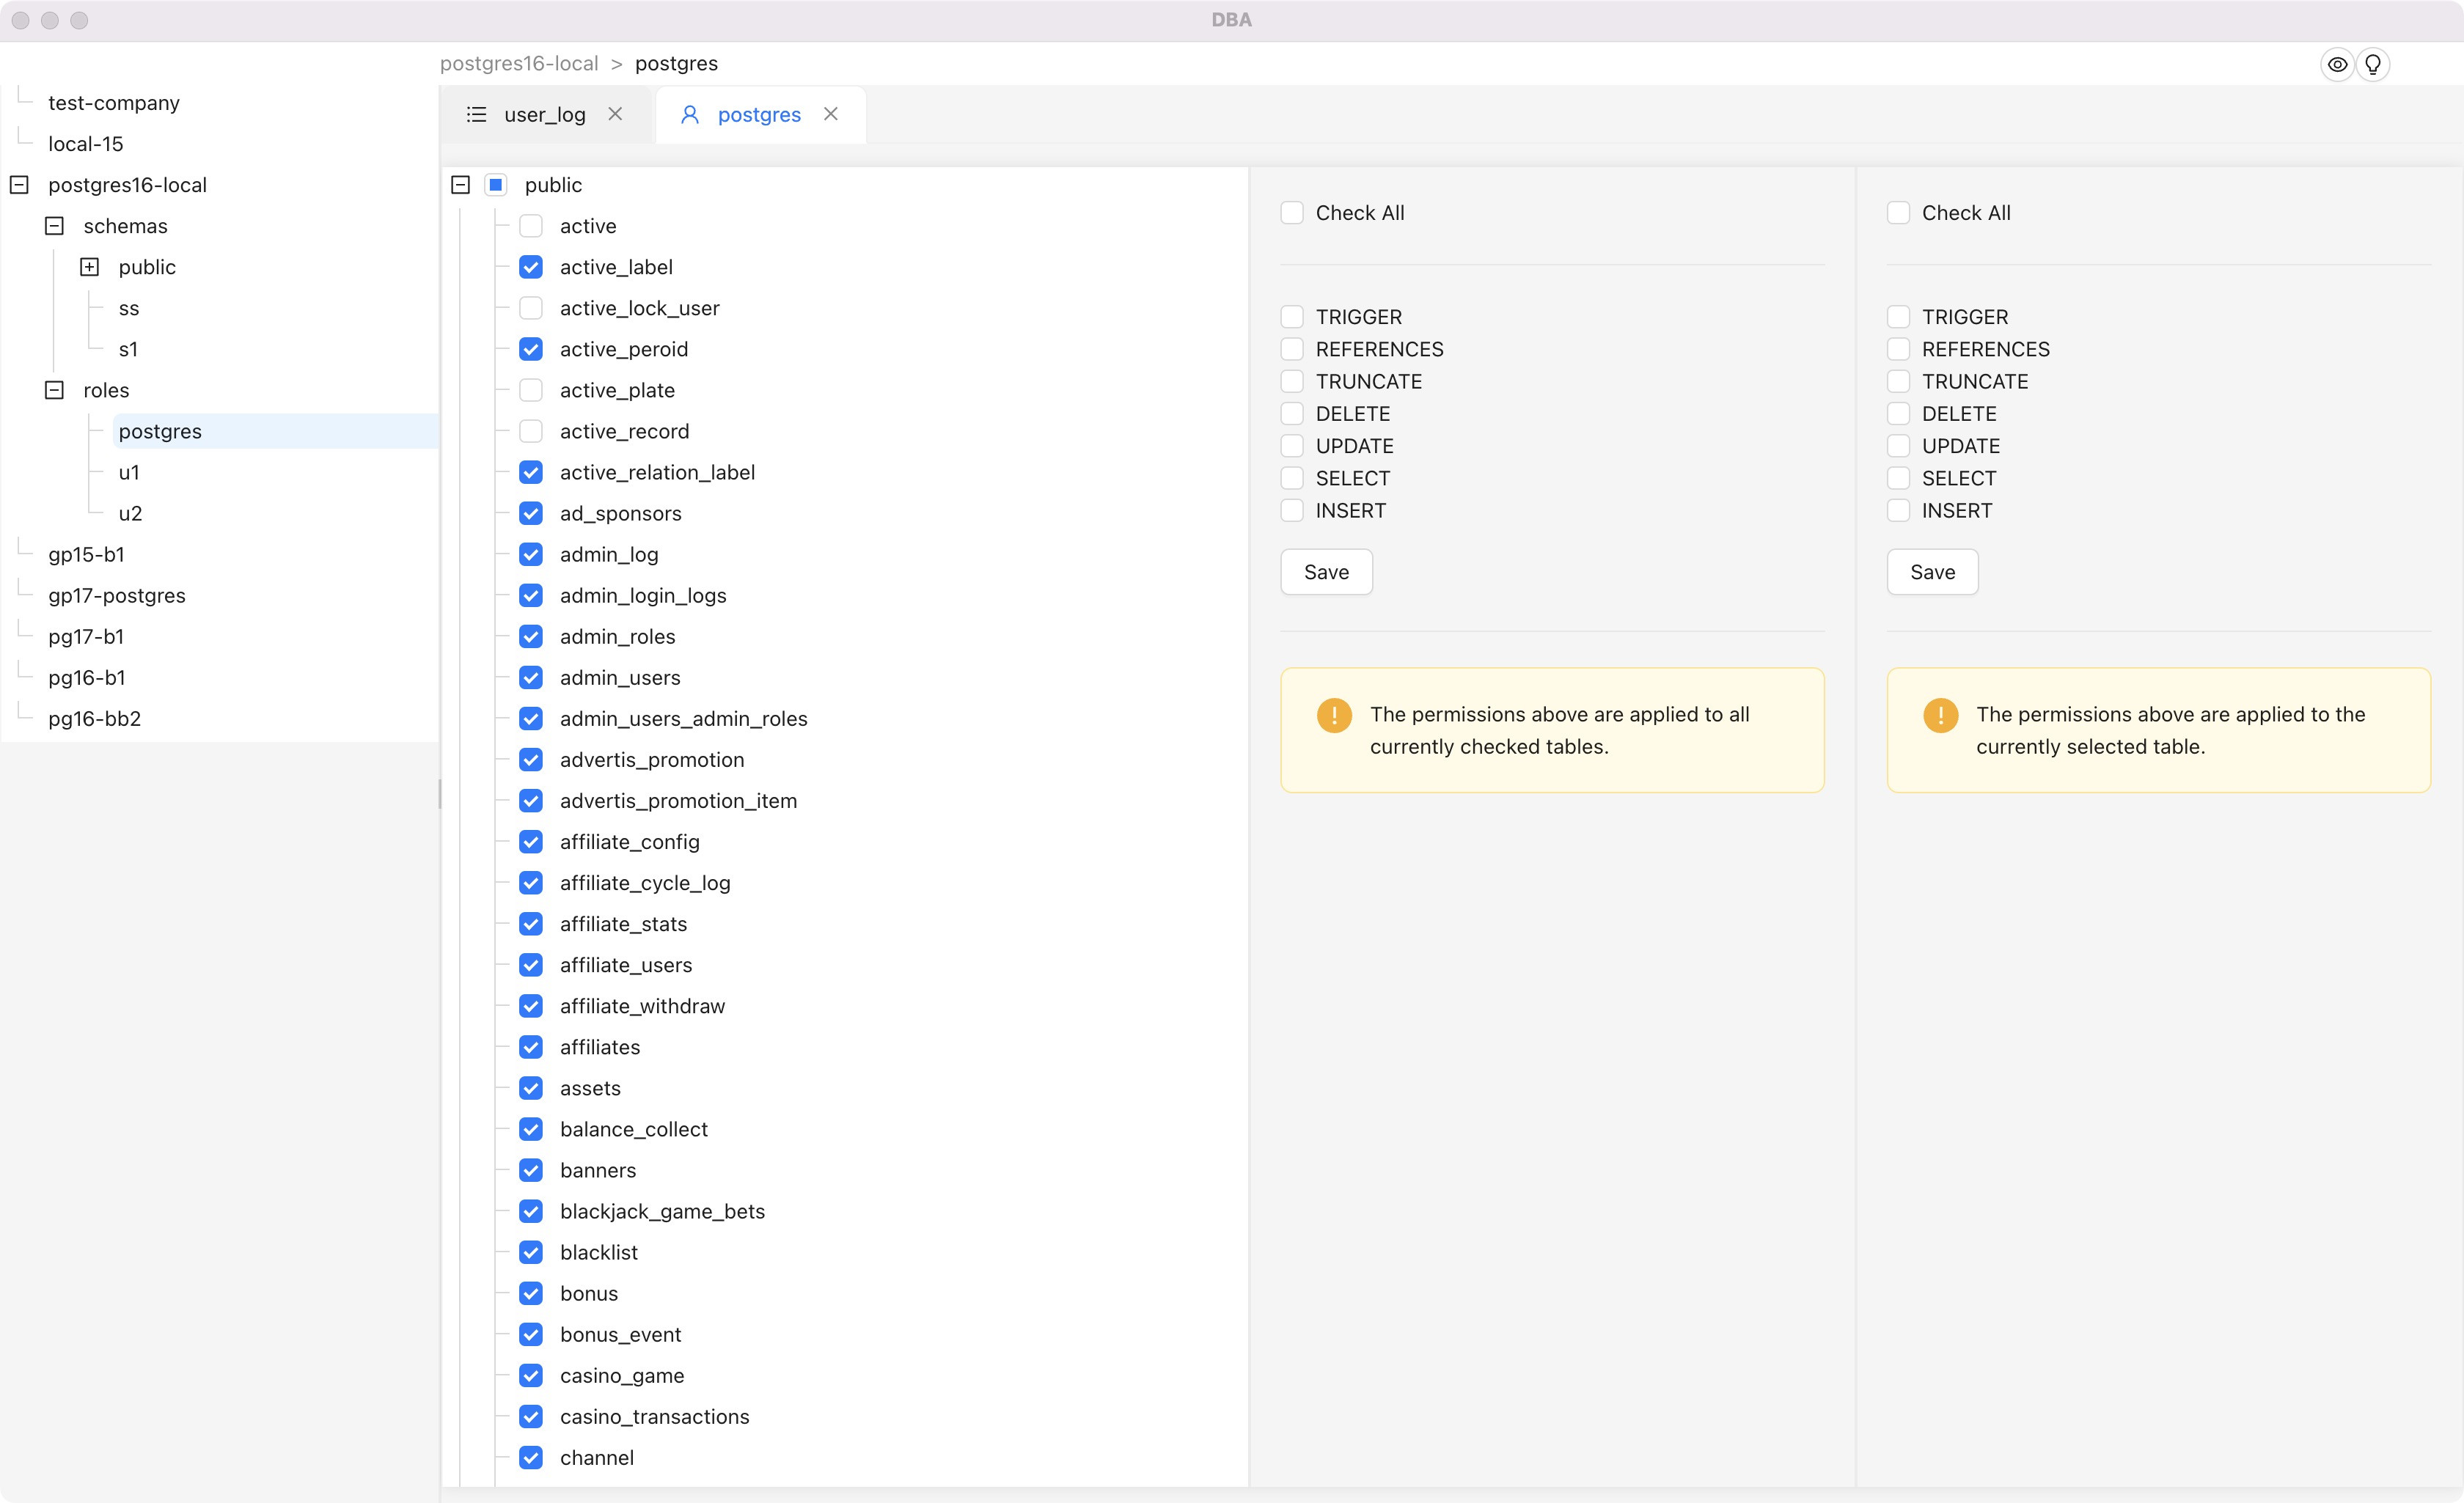
Task: Expand the public schema in sidebar
Action: [90, 267]
